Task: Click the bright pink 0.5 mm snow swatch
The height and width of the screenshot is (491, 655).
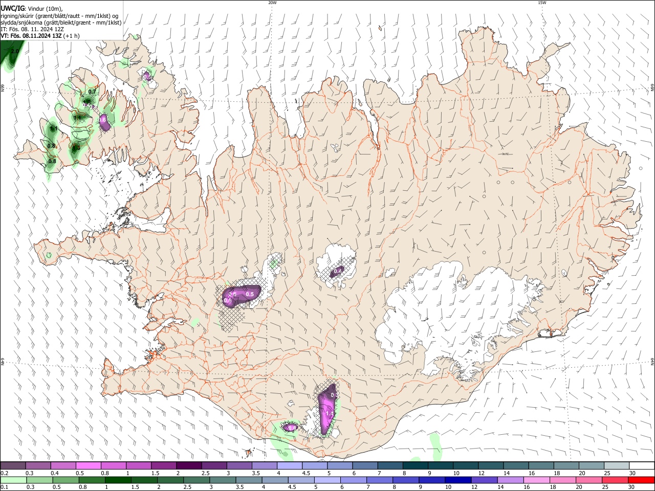Action: (89, 466)
